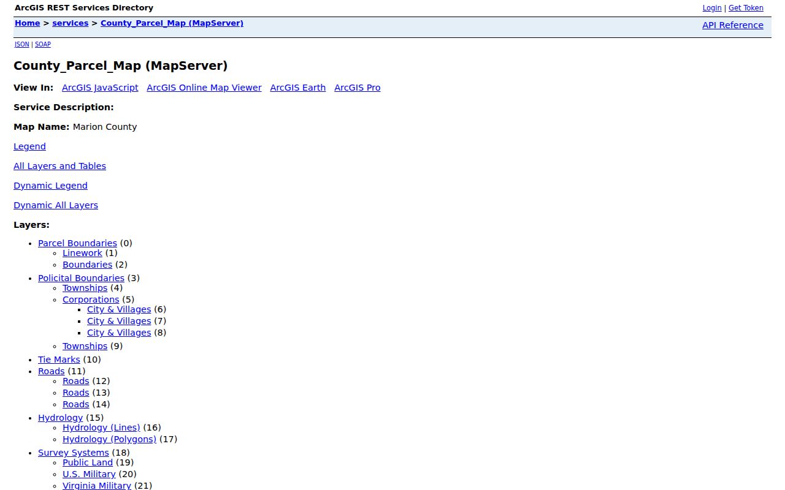The height and width of the screenshot is (490, 785).
Task: Open All Layers and Tables
Action: pyautogui.click(x=59, y=166)
